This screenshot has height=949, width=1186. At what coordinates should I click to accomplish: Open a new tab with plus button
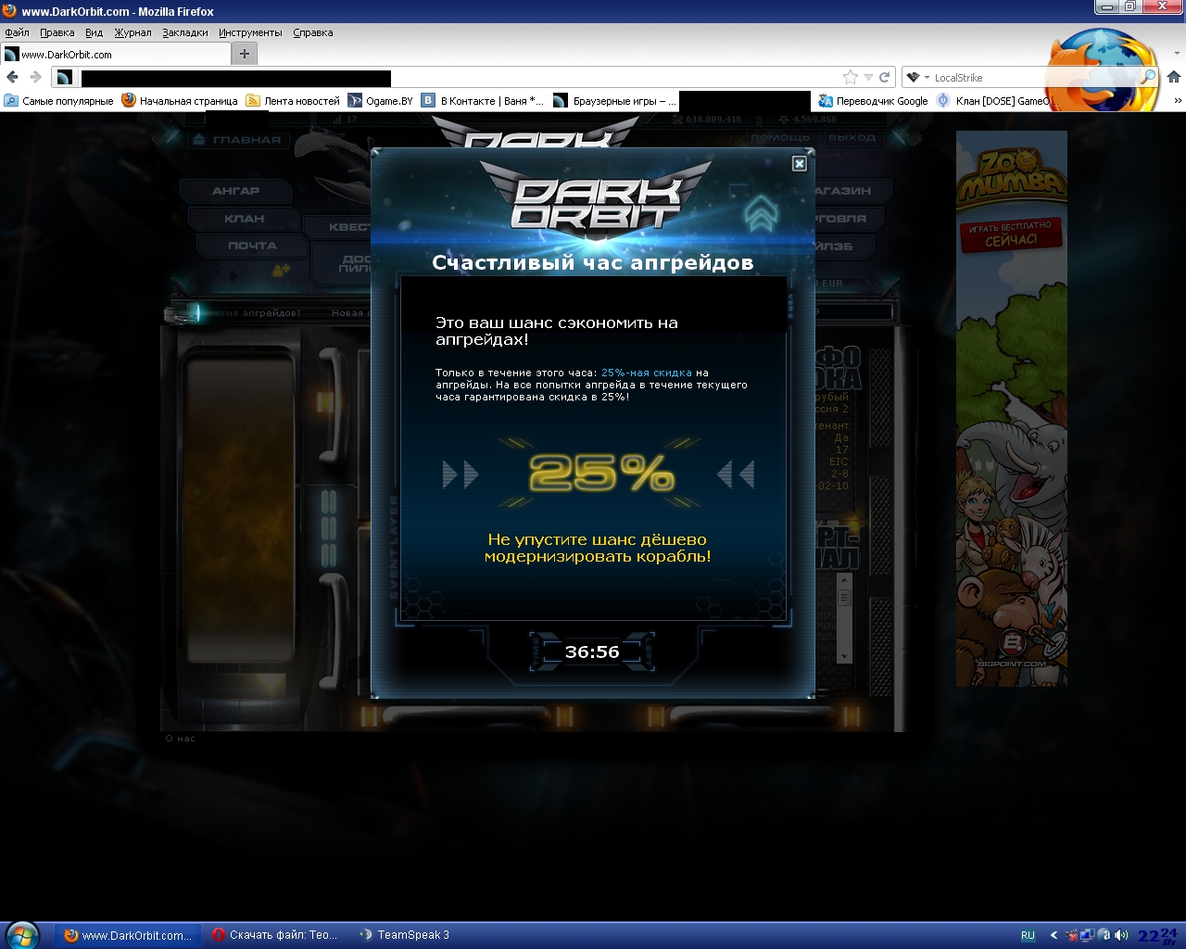[x=245, y=54]
